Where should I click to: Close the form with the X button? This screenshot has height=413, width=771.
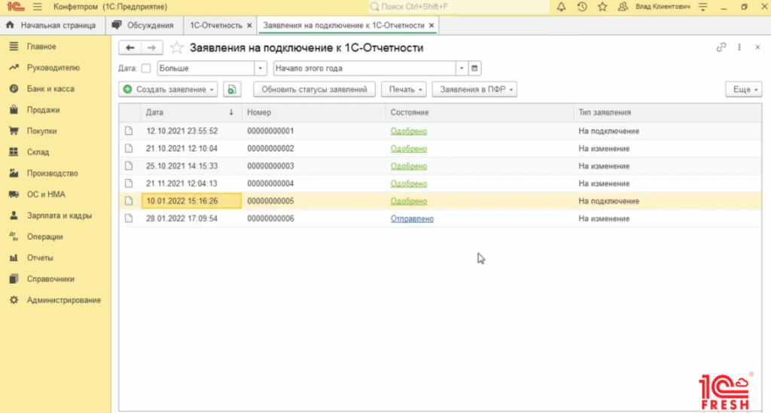[757, 47]
